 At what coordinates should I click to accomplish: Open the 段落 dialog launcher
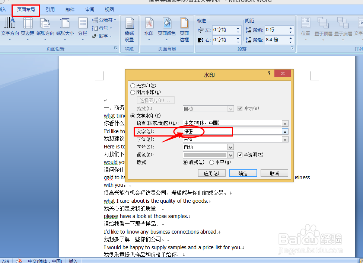[292, 48]
